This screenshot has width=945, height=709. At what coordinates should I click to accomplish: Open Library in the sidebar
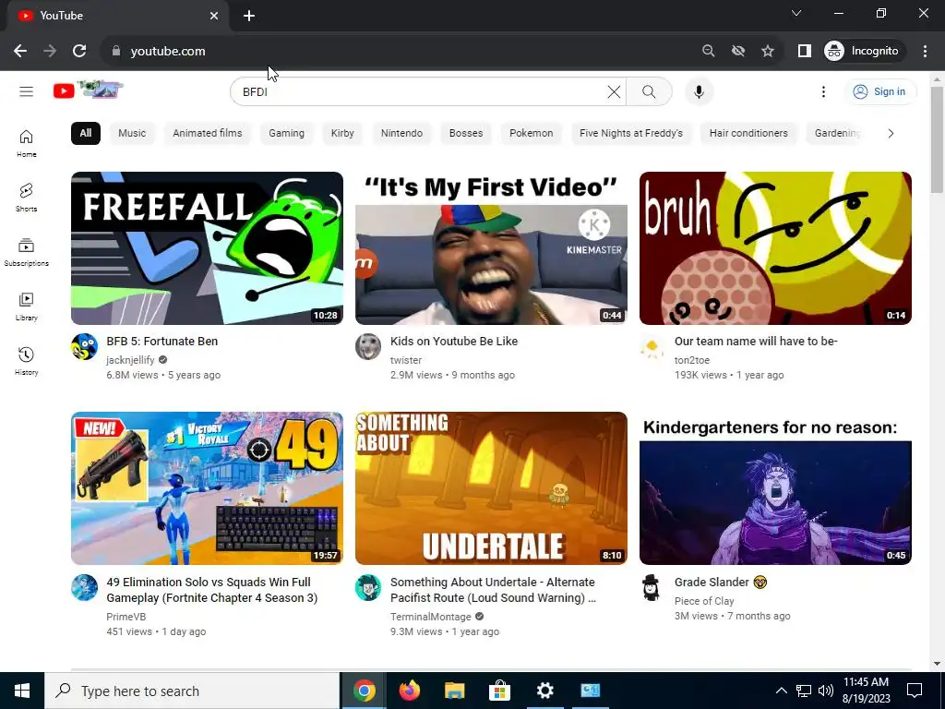click(26, 306)
